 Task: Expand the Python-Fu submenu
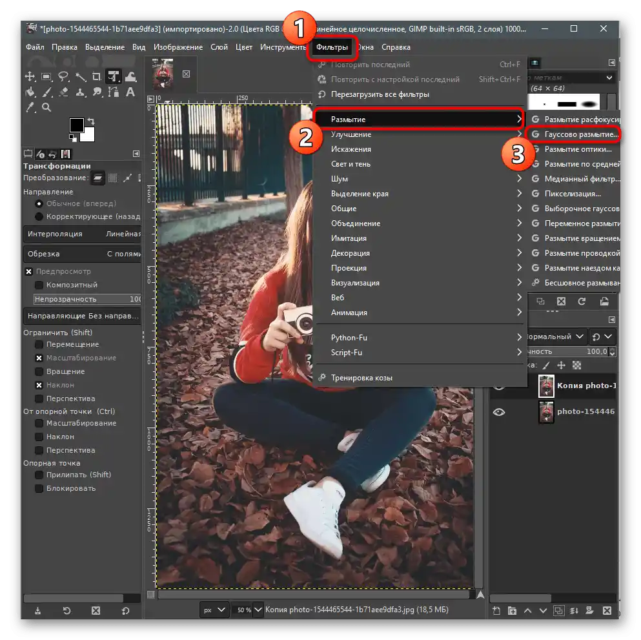point(420,338)
